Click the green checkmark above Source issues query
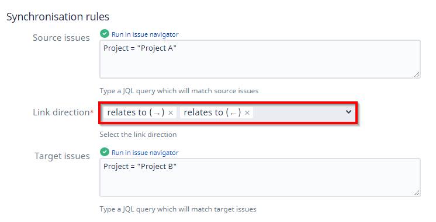 tap(105, 34)
